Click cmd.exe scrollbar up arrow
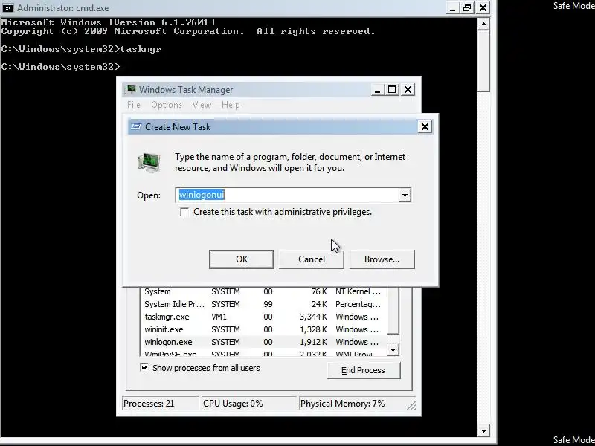The height and width of the screenshot is (446, 595). (x=483, y=24)
